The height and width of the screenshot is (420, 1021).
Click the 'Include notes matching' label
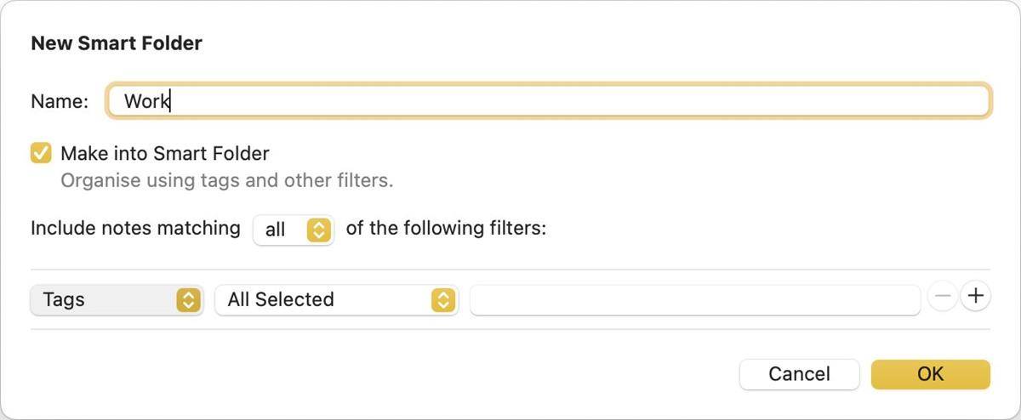tap(135, 229)
